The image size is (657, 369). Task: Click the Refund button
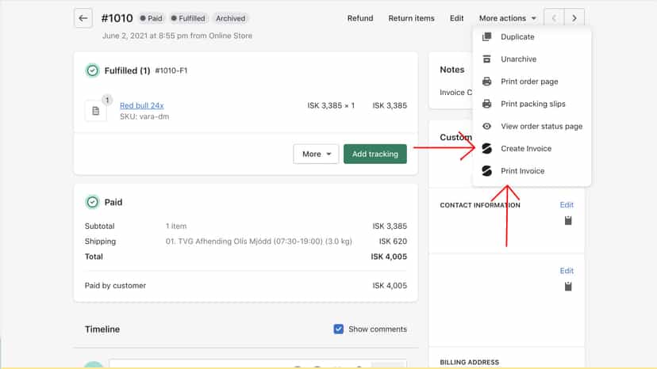pyautogui.click(x=360, y=18)
